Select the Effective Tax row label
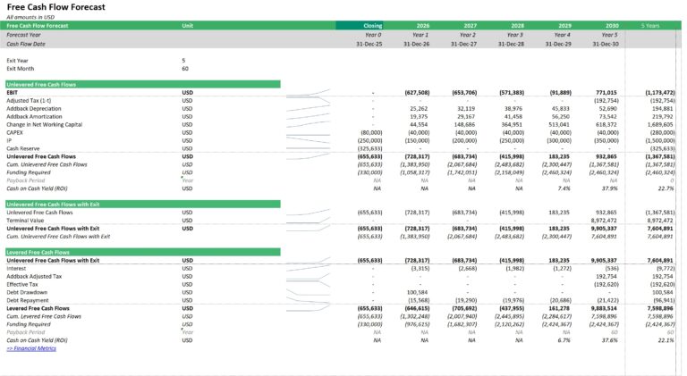Viewport: 687px width, 376px height. pos(21,285)
